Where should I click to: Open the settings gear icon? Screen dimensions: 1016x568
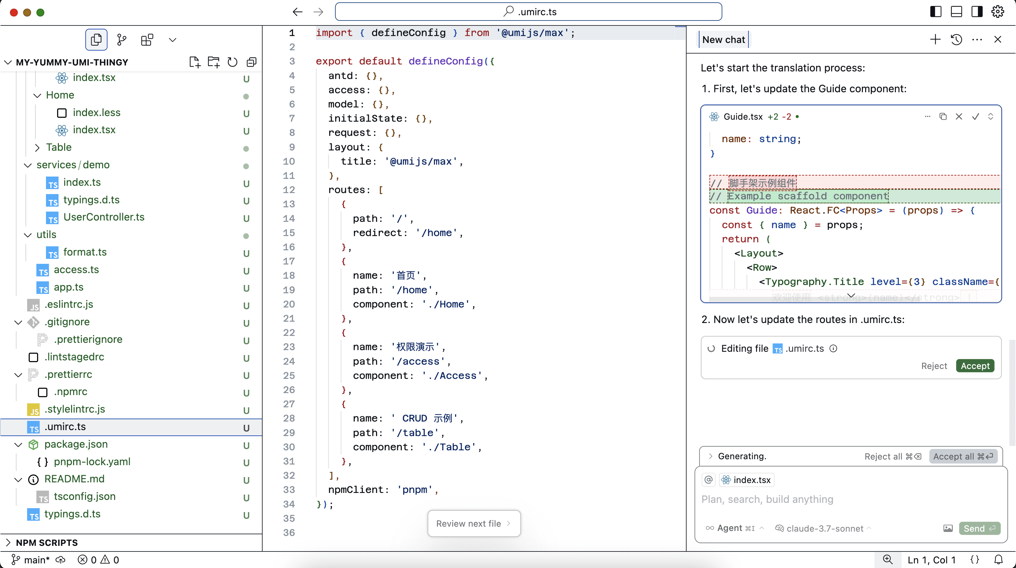998,12
